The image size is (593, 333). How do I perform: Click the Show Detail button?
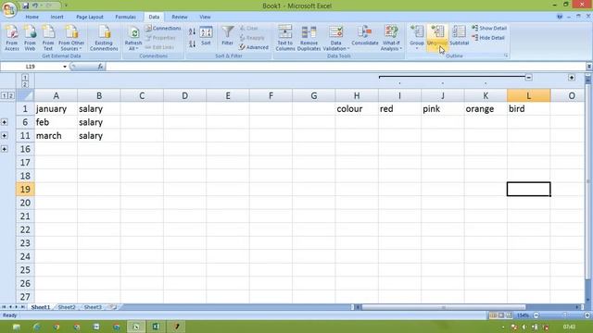489,29
